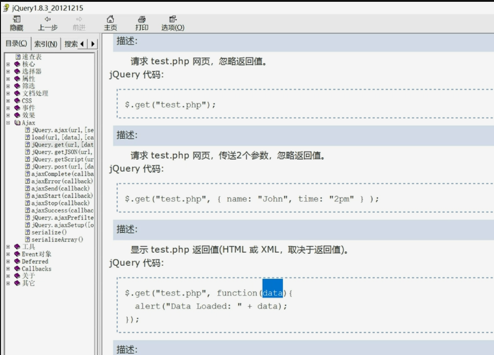494x355 pixels.
Task: Open the jQuery.ajax(url,[se topic
Action: [x=59, y=130]
